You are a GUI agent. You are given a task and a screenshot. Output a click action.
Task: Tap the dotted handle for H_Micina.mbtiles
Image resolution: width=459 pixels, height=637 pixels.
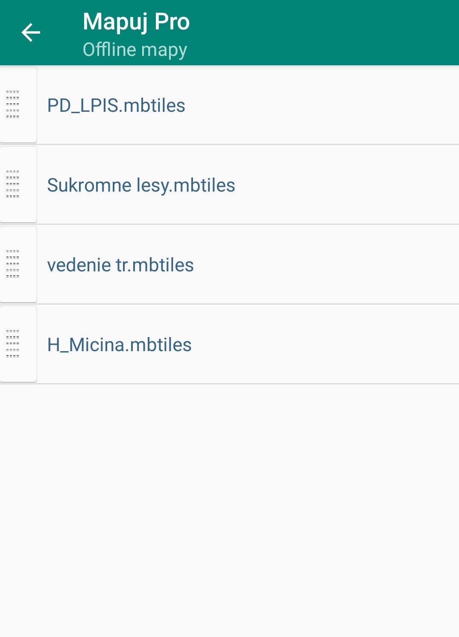(x=13, y=344)
